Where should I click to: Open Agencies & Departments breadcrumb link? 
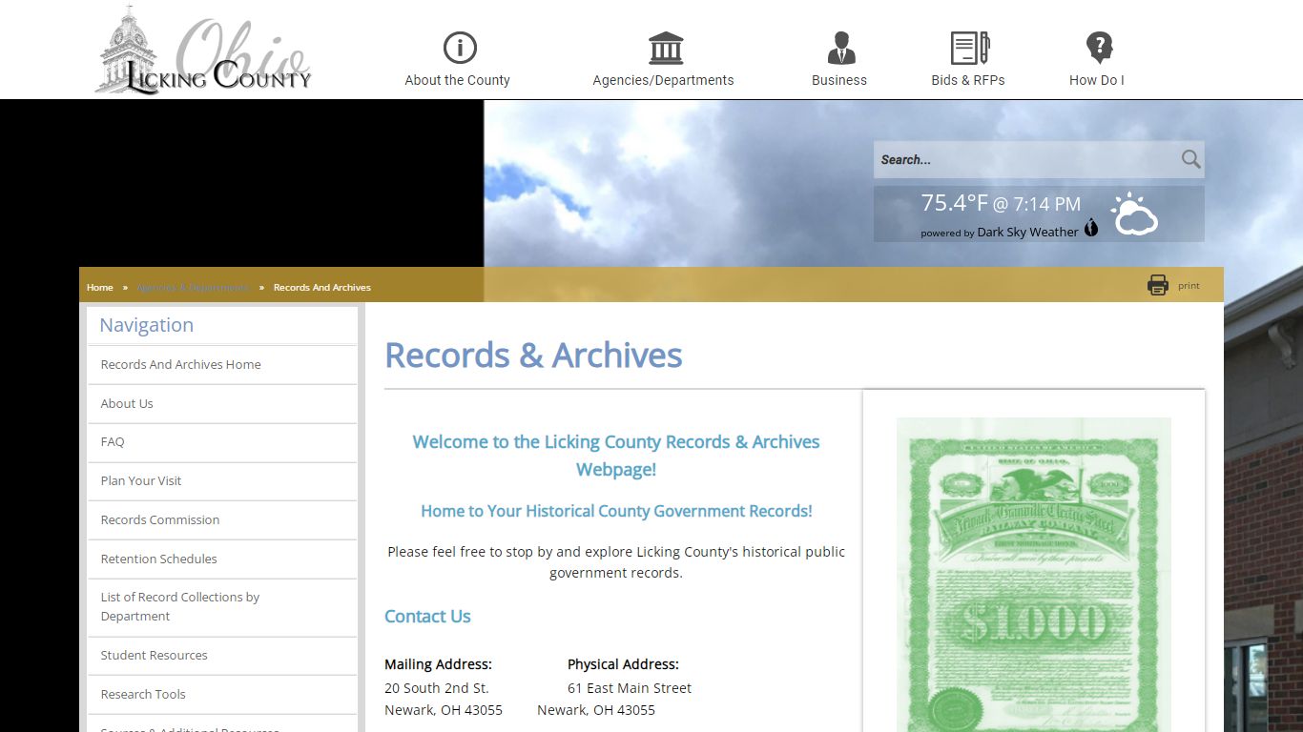[x=193, y=287]
